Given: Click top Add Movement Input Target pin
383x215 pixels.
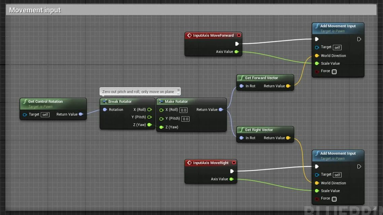Looking at the screenshot, I should [x=317, y=48].
